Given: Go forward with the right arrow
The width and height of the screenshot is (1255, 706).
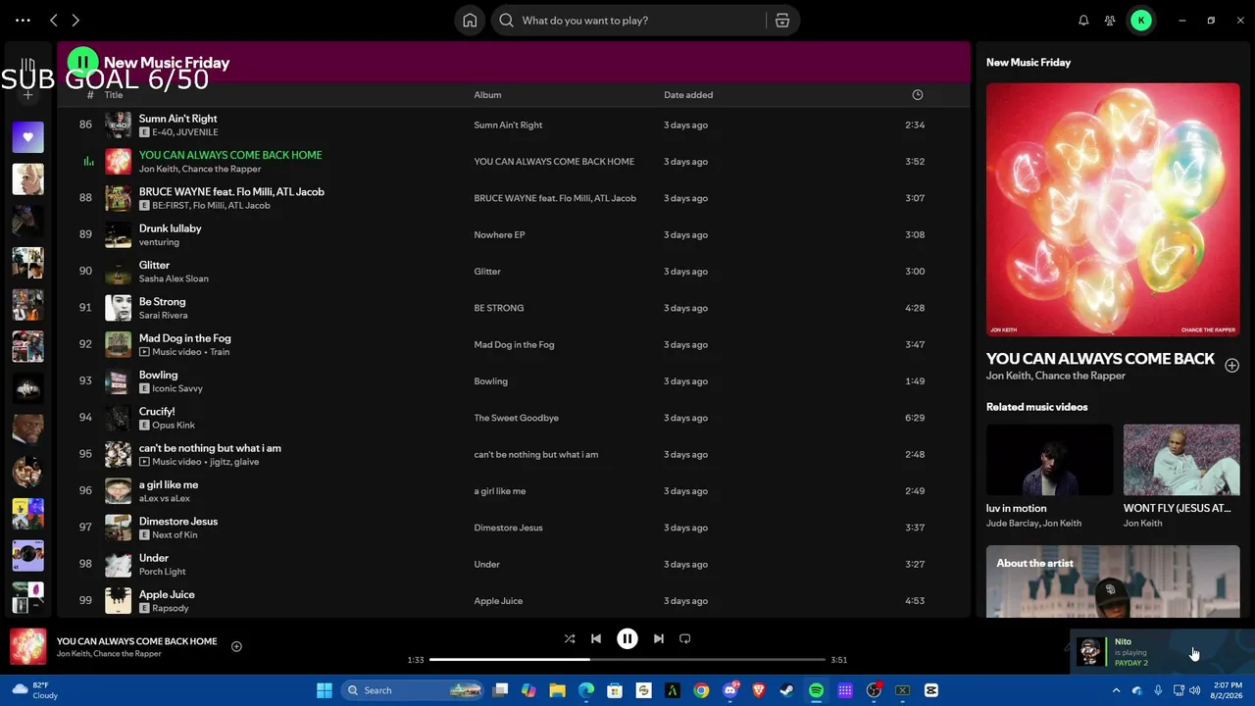Looking at the screenshot, I should 75,20.
